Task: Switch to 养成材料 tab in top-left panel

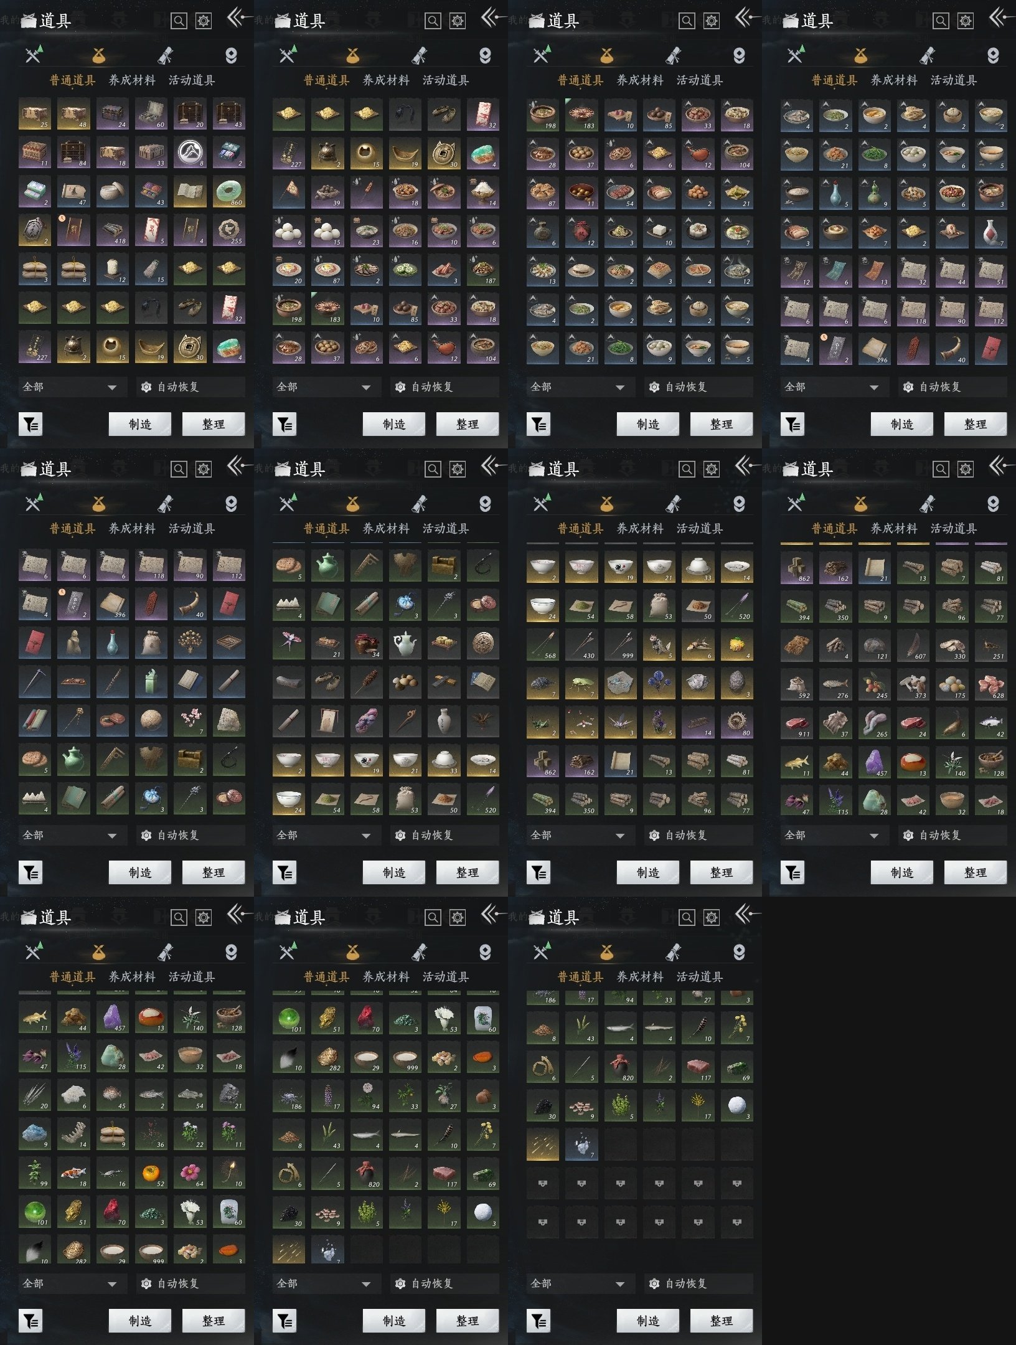Action: [132, 80]
